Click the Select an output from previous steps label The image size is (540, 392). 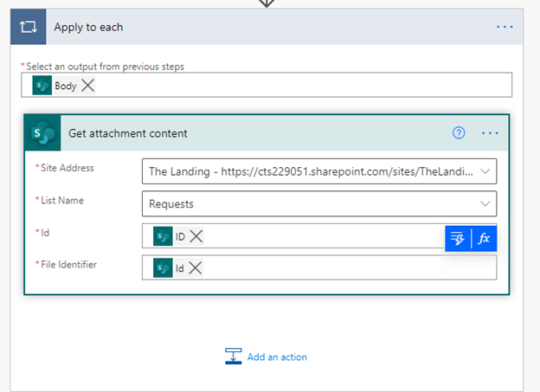(x=105, y=66)
